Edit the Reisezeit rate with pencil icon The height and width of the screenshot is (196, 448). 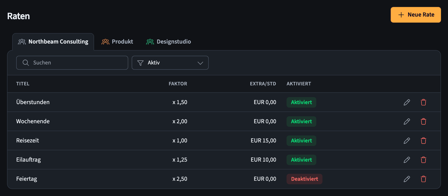coord(407,141)
